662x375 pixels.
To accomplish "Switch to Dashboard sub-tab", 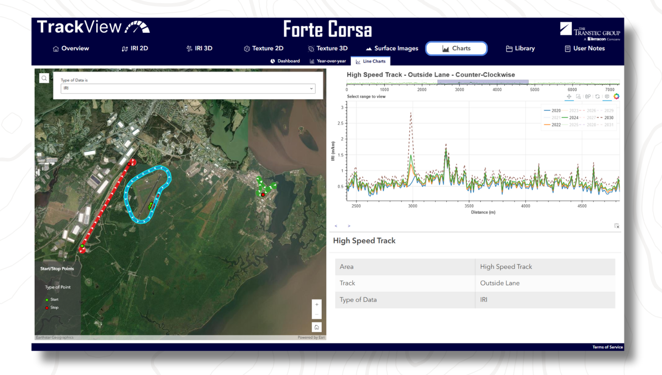I will pos(285,61).
